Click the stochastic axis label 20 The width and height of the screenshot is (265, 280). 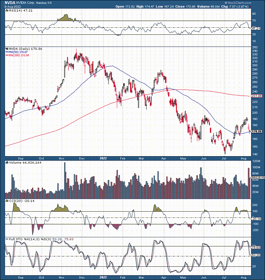pos(254,266)
